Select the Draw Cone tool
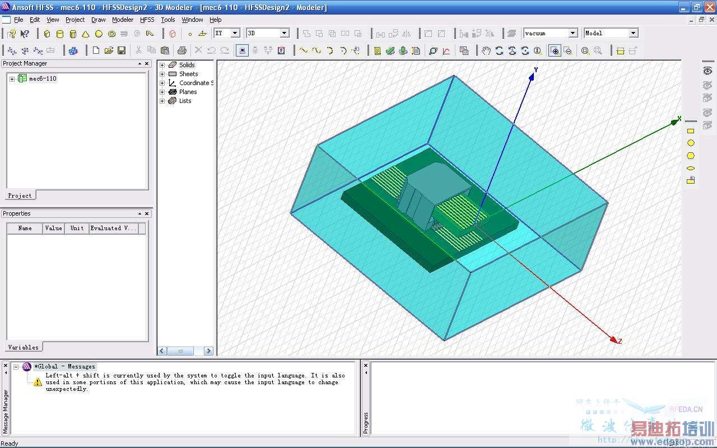The height and width of the screenshot is (448, 717). point(86,34)
